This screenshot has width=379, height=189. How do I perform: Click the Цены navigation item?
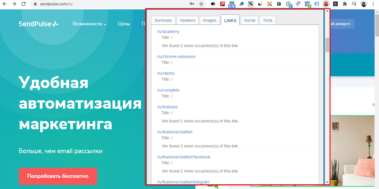pyautogui.click(x=124, y=24)
